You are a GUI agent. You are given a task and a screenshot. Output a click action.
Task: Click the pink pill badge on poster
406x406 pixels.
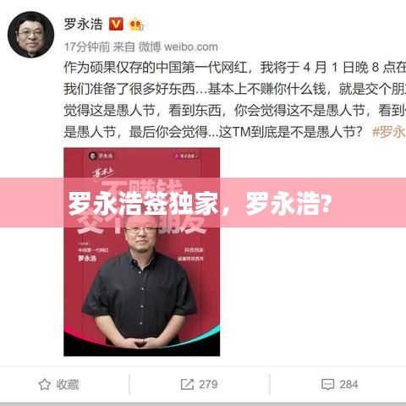187,156
